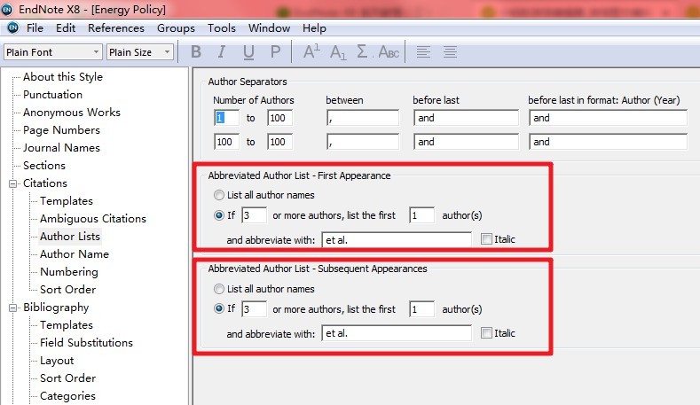Enable Italic checkbox for First Appearance abbreviation
Viewport: 700px width, 405px height.
point(486,239)
